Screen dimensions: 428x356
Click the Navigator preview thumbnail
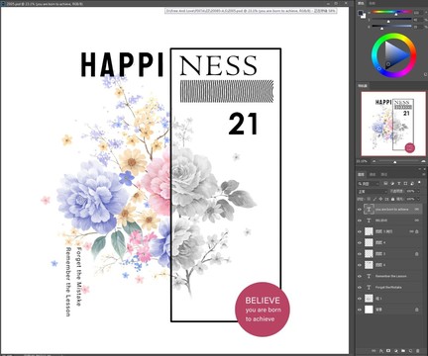393,124
